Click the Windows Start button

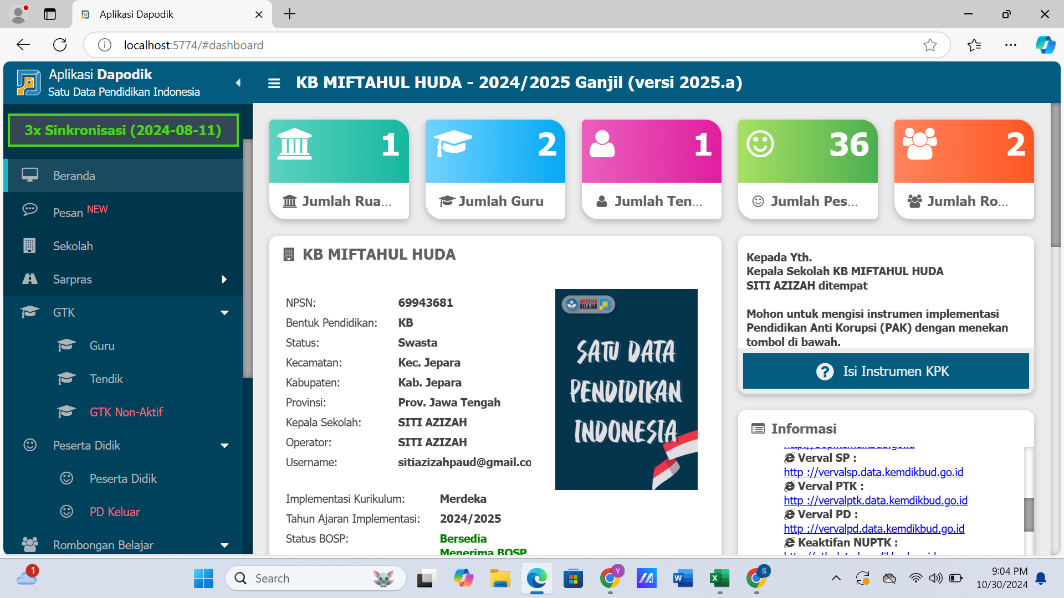click(203, 579)
